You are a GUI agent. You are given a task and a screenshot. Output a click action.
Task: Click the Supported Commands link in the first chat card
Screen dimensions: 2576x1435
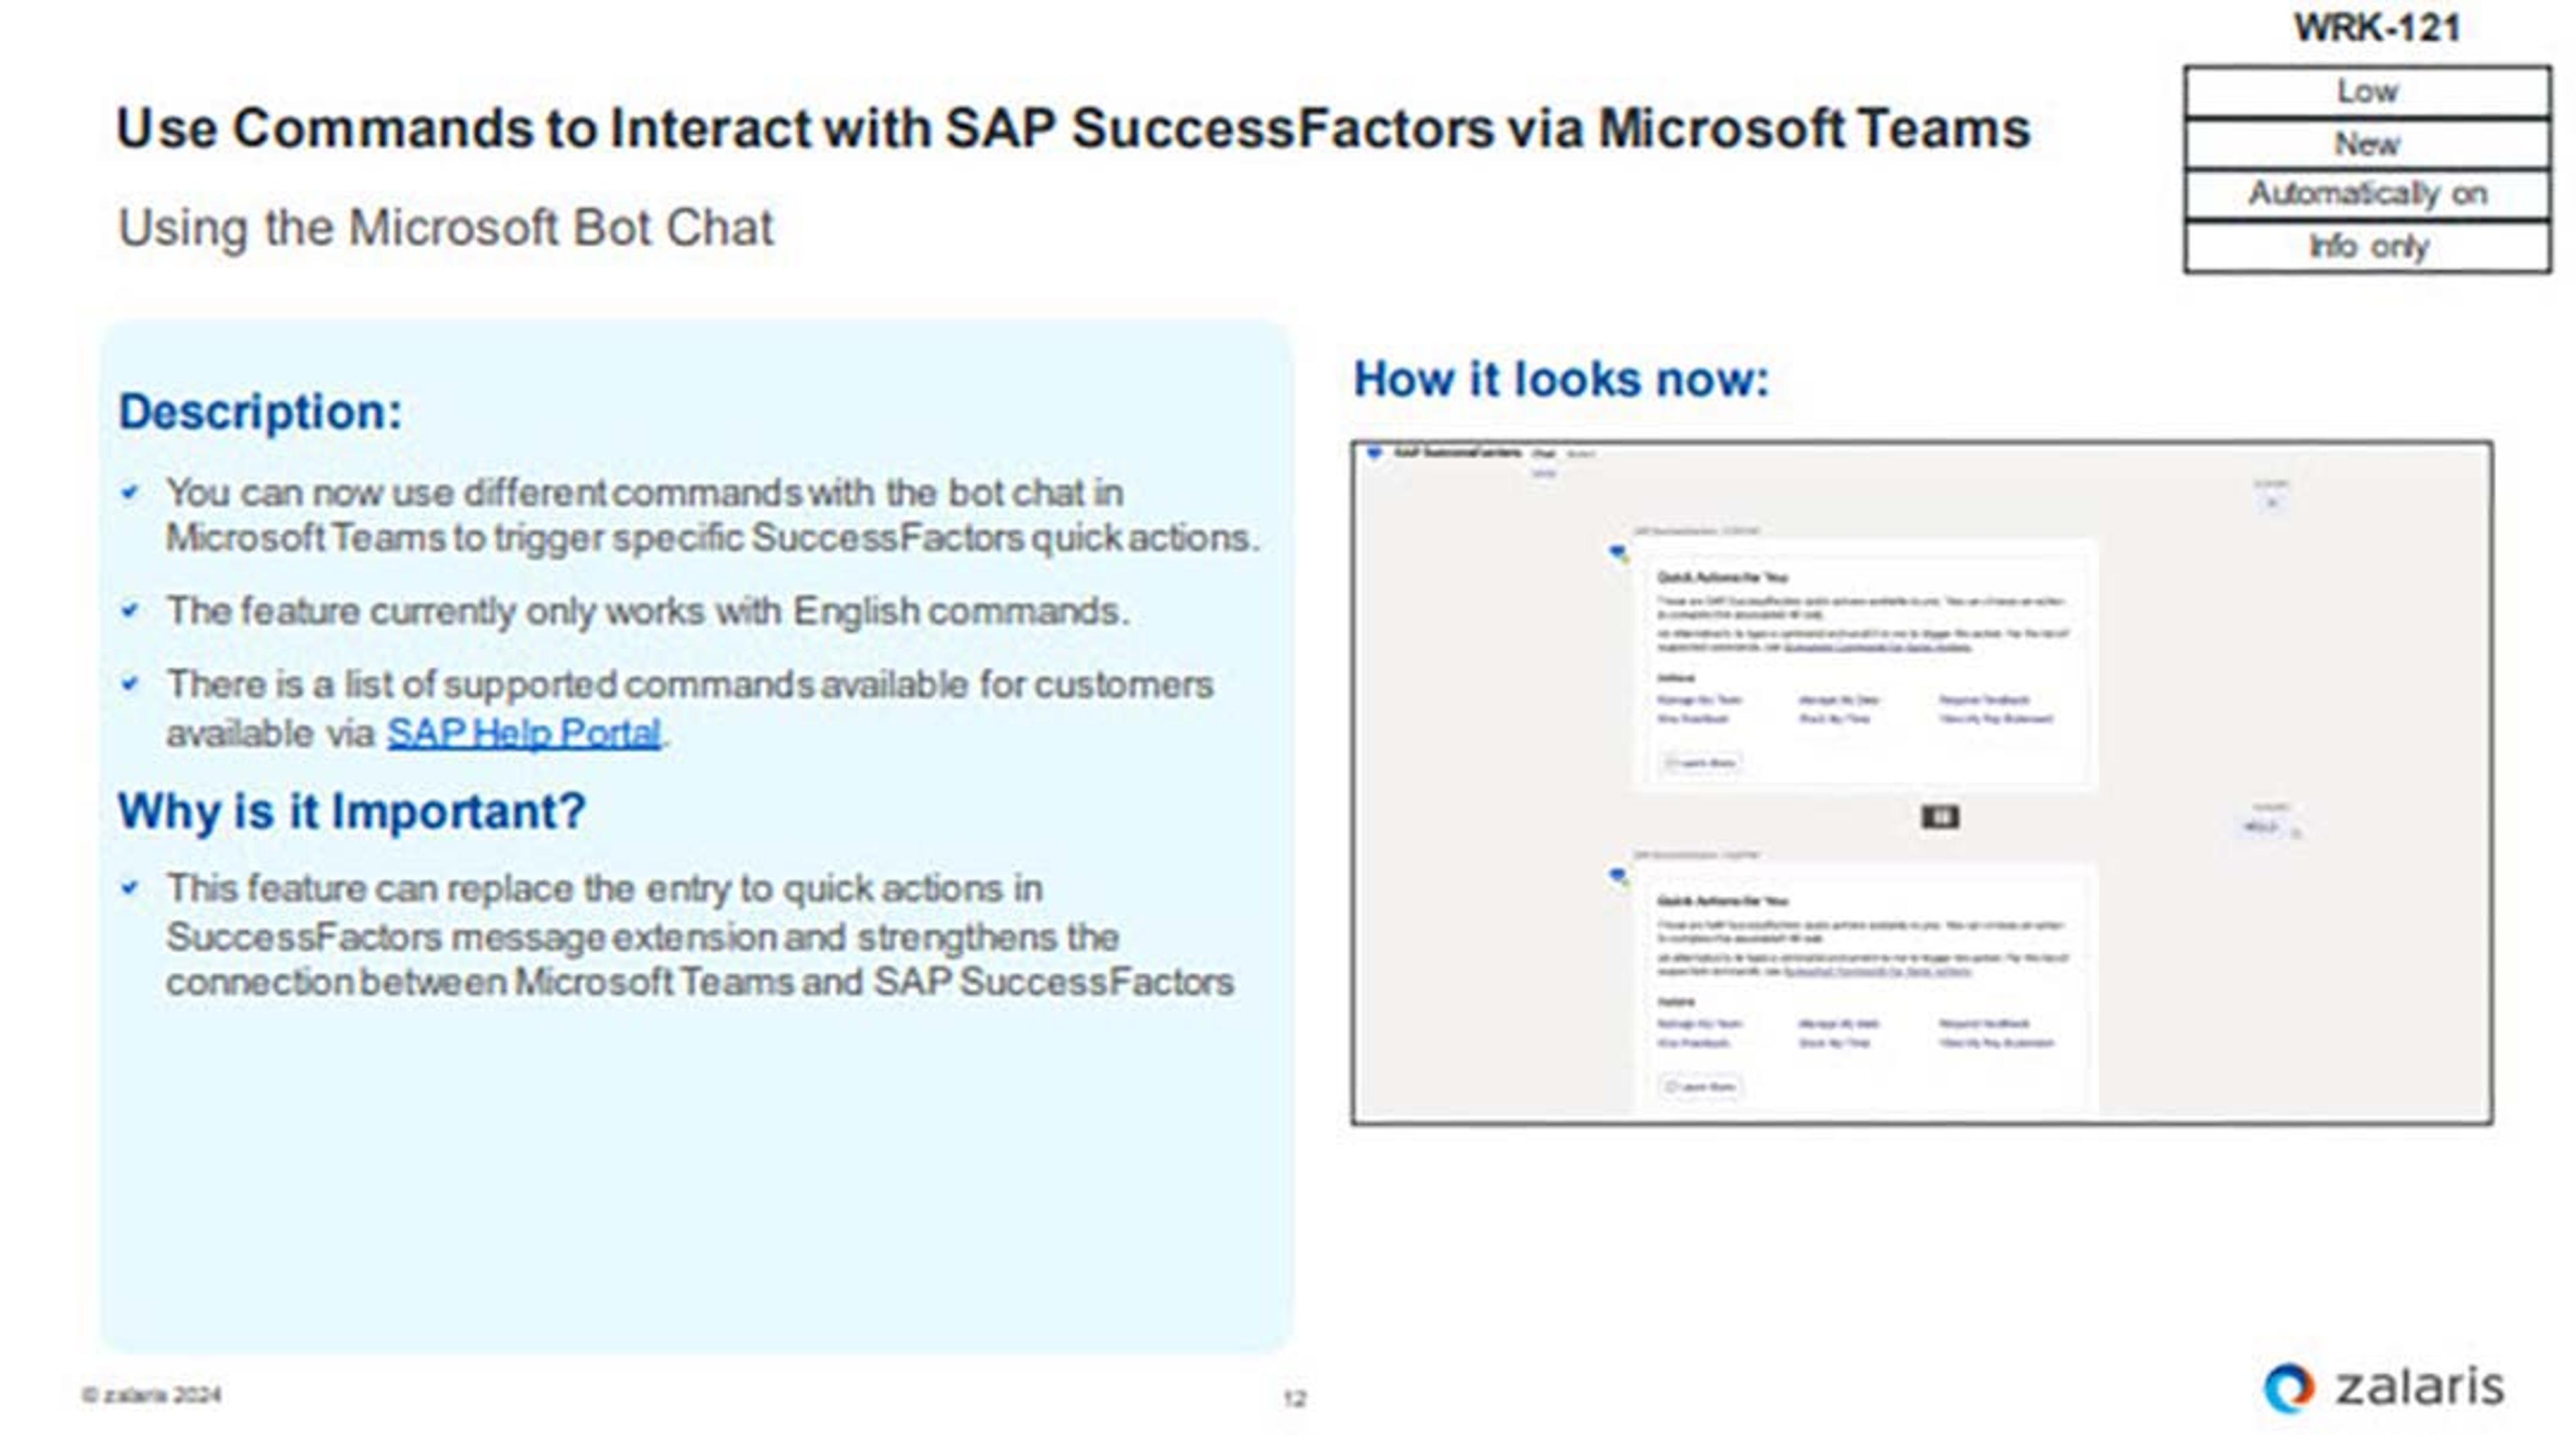(x=1879, y=646)
